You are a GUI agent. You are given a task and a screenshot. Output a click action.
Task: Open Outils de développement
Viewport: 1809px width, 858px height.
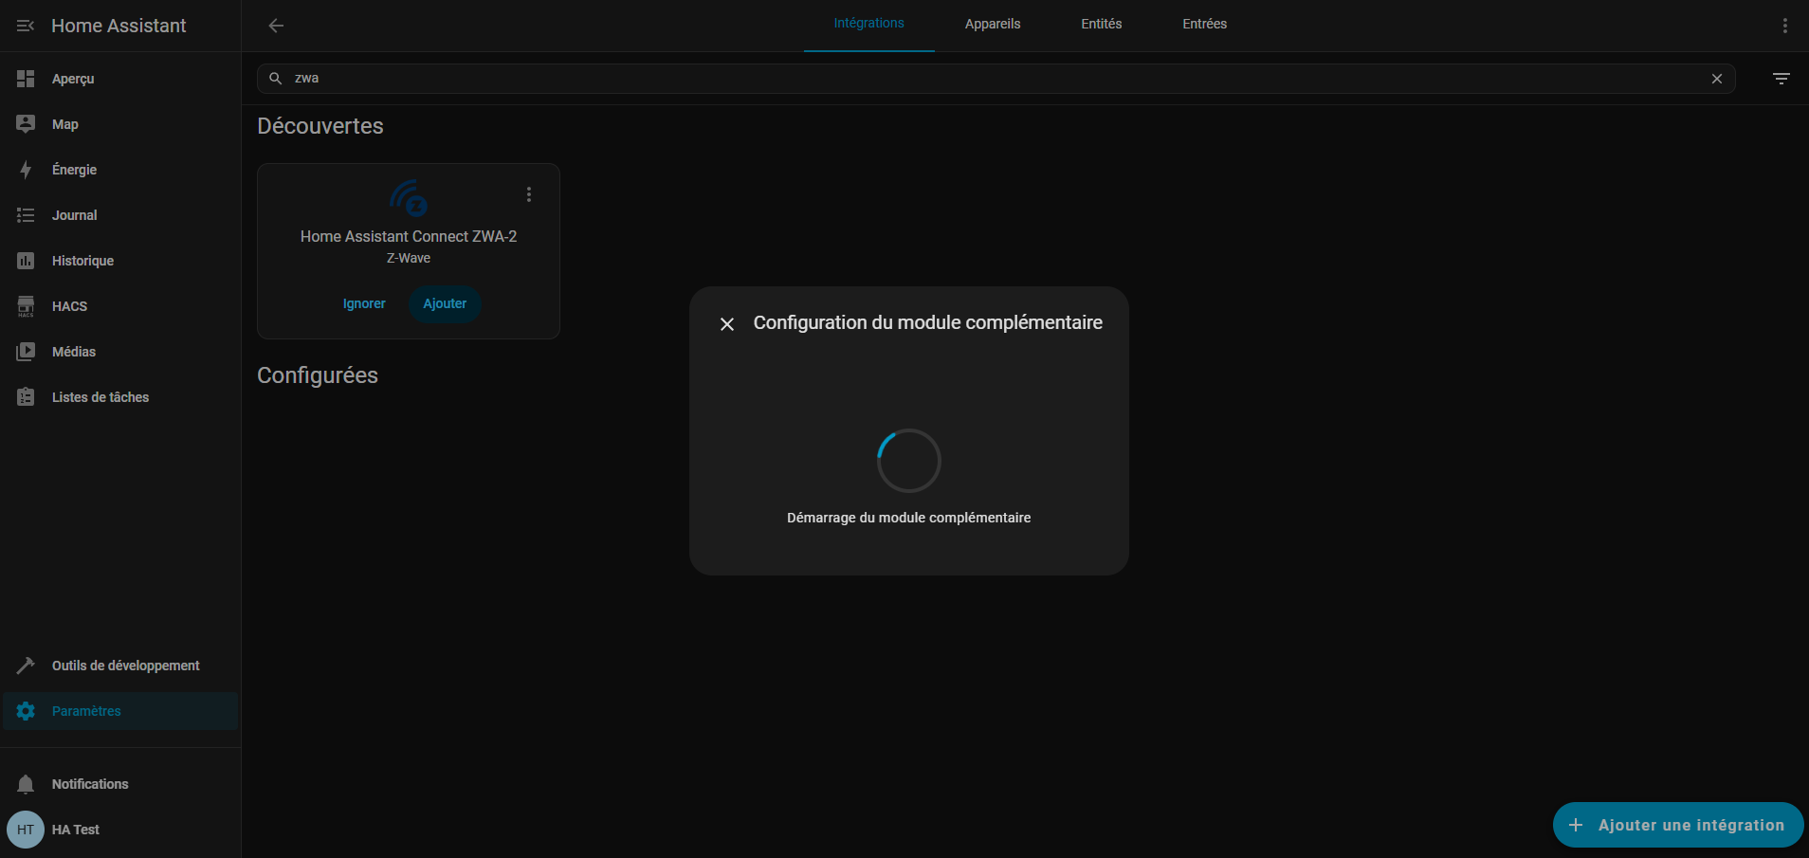pyautogui.click(x=125, y=666)
